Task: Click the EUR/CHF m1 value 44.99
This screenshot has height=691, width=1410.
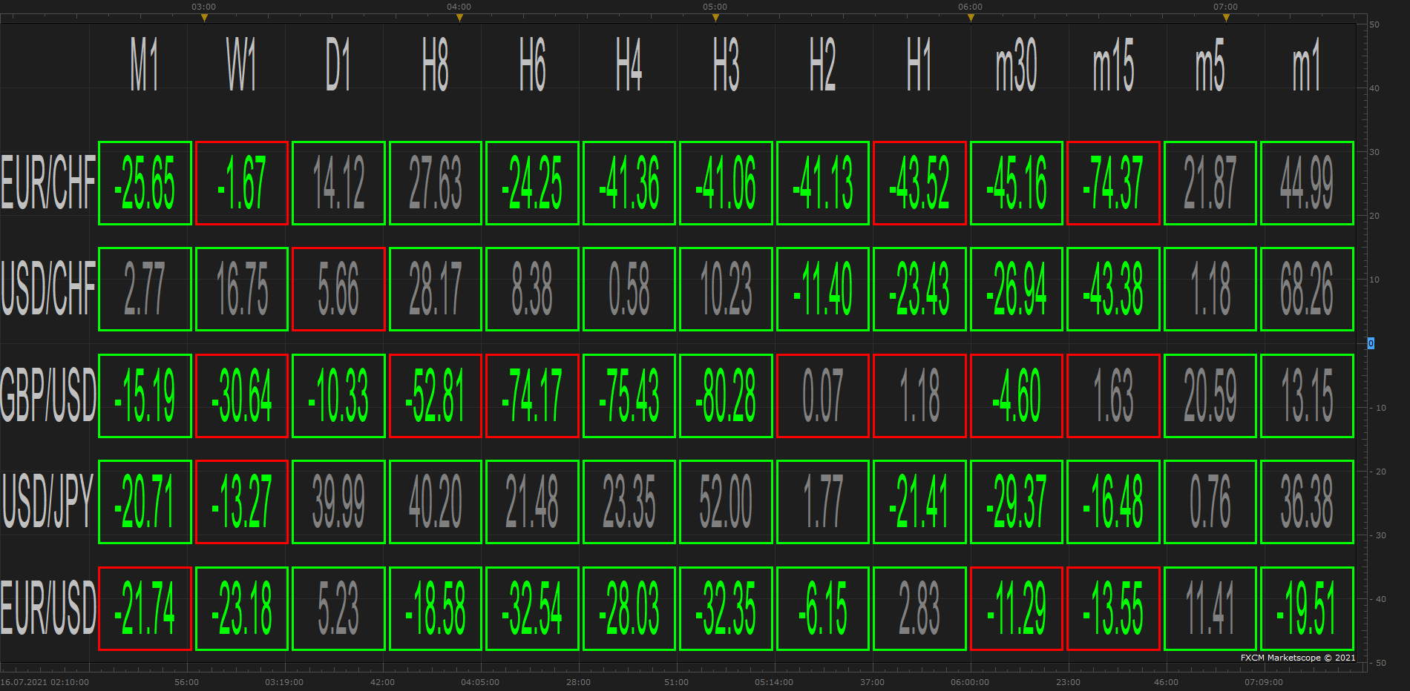Action: tap(1307, 183)
